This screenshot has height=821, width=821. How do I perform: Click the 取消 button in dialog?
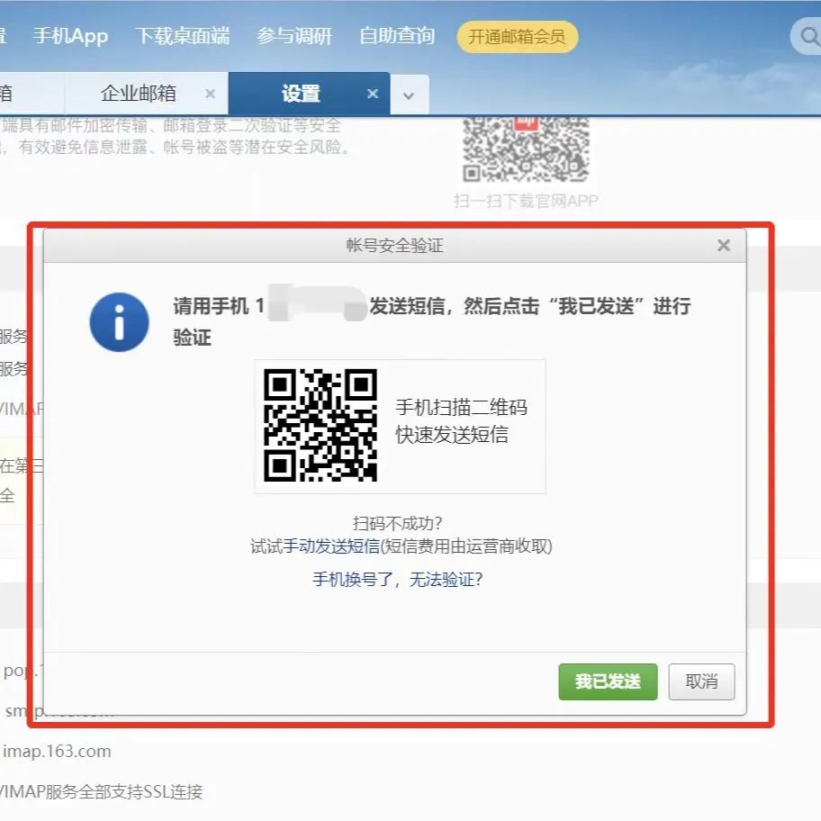[701, 681]
